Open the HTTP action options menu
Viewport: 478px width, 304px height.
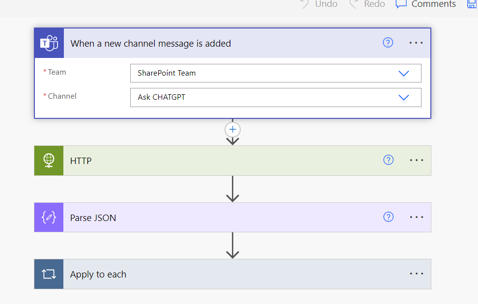[x=416, y=160]
